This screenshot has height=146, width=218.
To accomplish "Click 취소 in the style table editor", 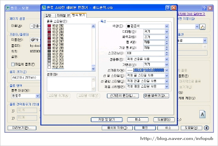I will 138,120.
